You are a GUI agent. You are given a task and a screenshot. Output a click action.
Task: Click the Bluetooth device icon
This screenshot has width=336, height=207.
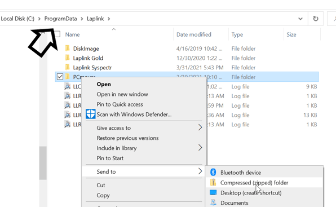213,172
